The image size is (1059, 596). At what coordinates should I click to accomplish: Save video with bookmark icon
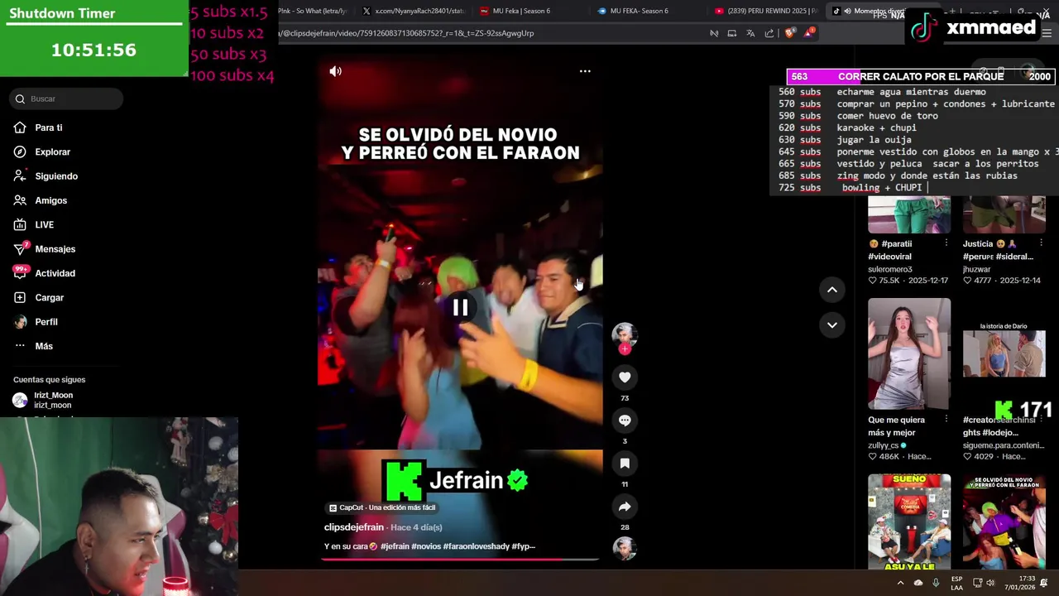625,464
